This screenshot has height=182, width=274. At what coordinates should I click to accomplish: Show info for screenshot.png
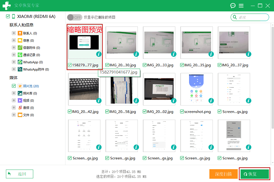(211, 101)
